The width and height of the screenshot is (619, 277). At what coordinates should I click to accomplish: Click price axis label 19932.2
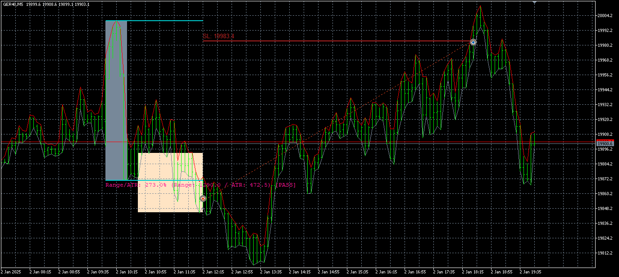[x=605, y=105]
